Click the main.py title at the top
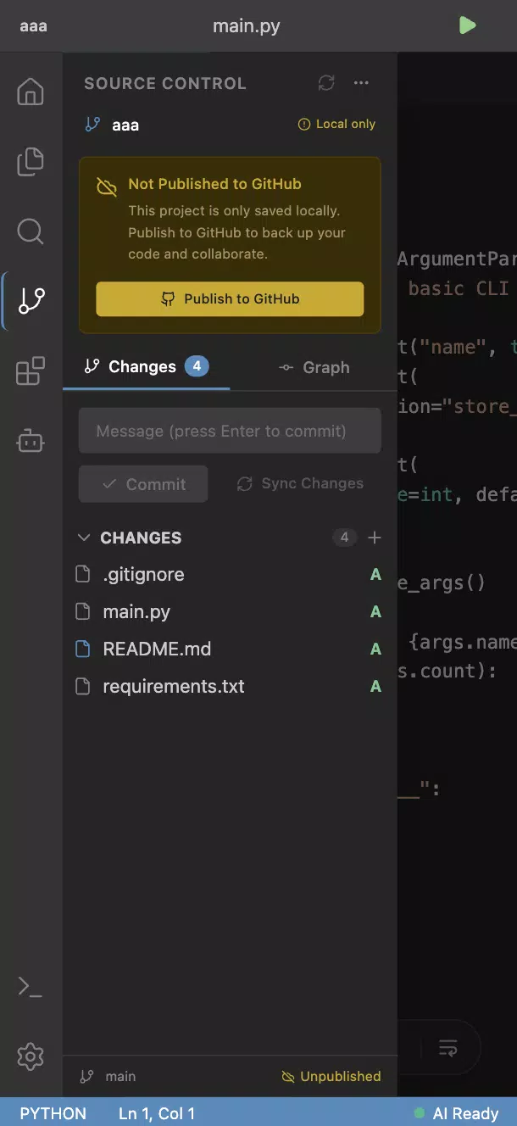This screenshot has width=517, height=1126. coord(247,25)
